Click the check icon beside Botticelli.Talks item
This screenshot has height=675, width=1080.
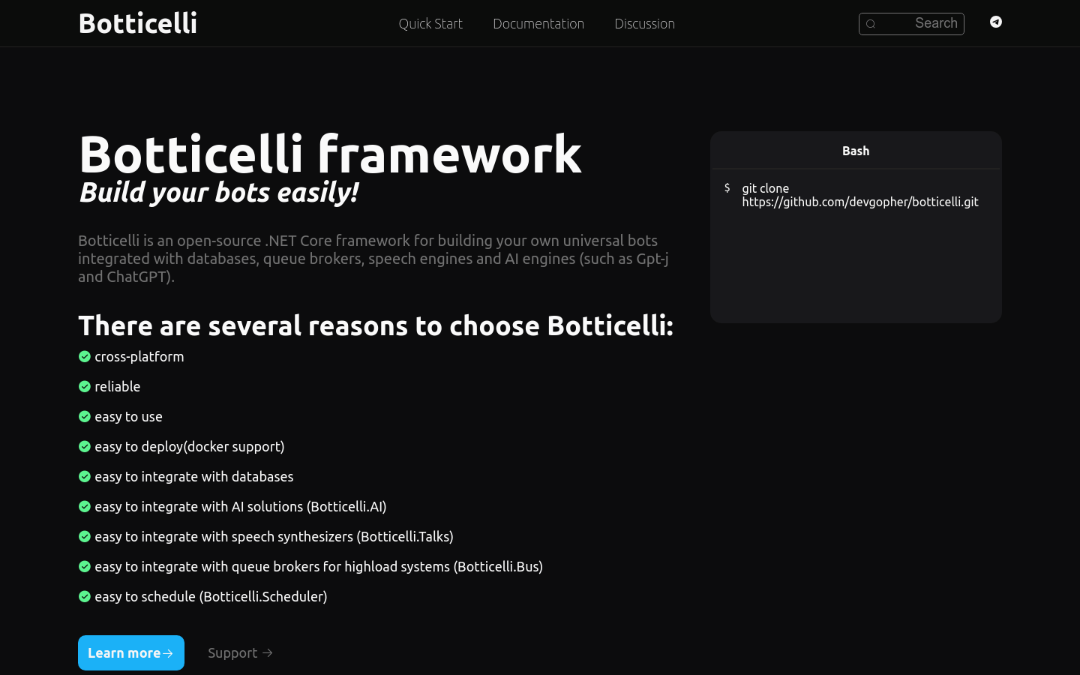point(85,536)
